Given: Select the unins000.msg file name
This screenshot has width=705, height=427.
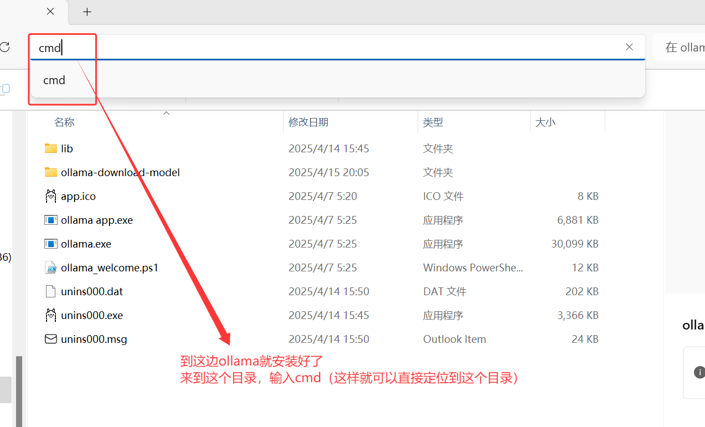Looking at the screenshot, I should pyautogui.click(x=94, y=339).
